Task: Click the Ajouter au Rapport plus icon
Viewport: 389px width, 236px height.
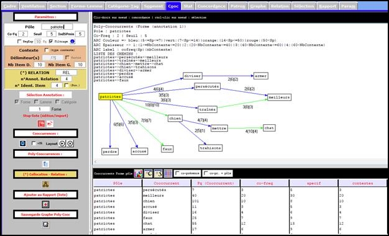Action: (45, 204)
